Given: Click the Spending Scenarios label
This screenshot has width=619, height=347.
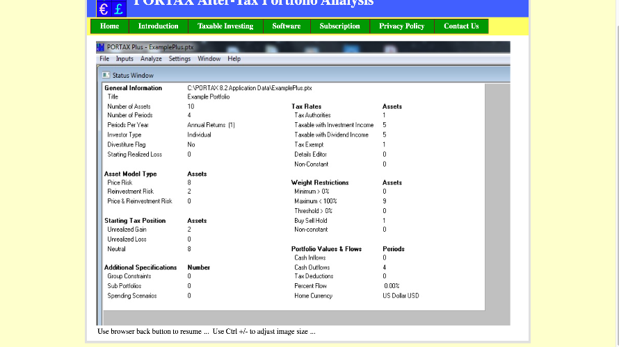Looking at the screenshot, I should [132, 296].
